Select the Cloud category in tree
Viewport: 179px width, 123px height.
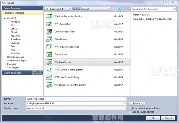click(14, 32)
